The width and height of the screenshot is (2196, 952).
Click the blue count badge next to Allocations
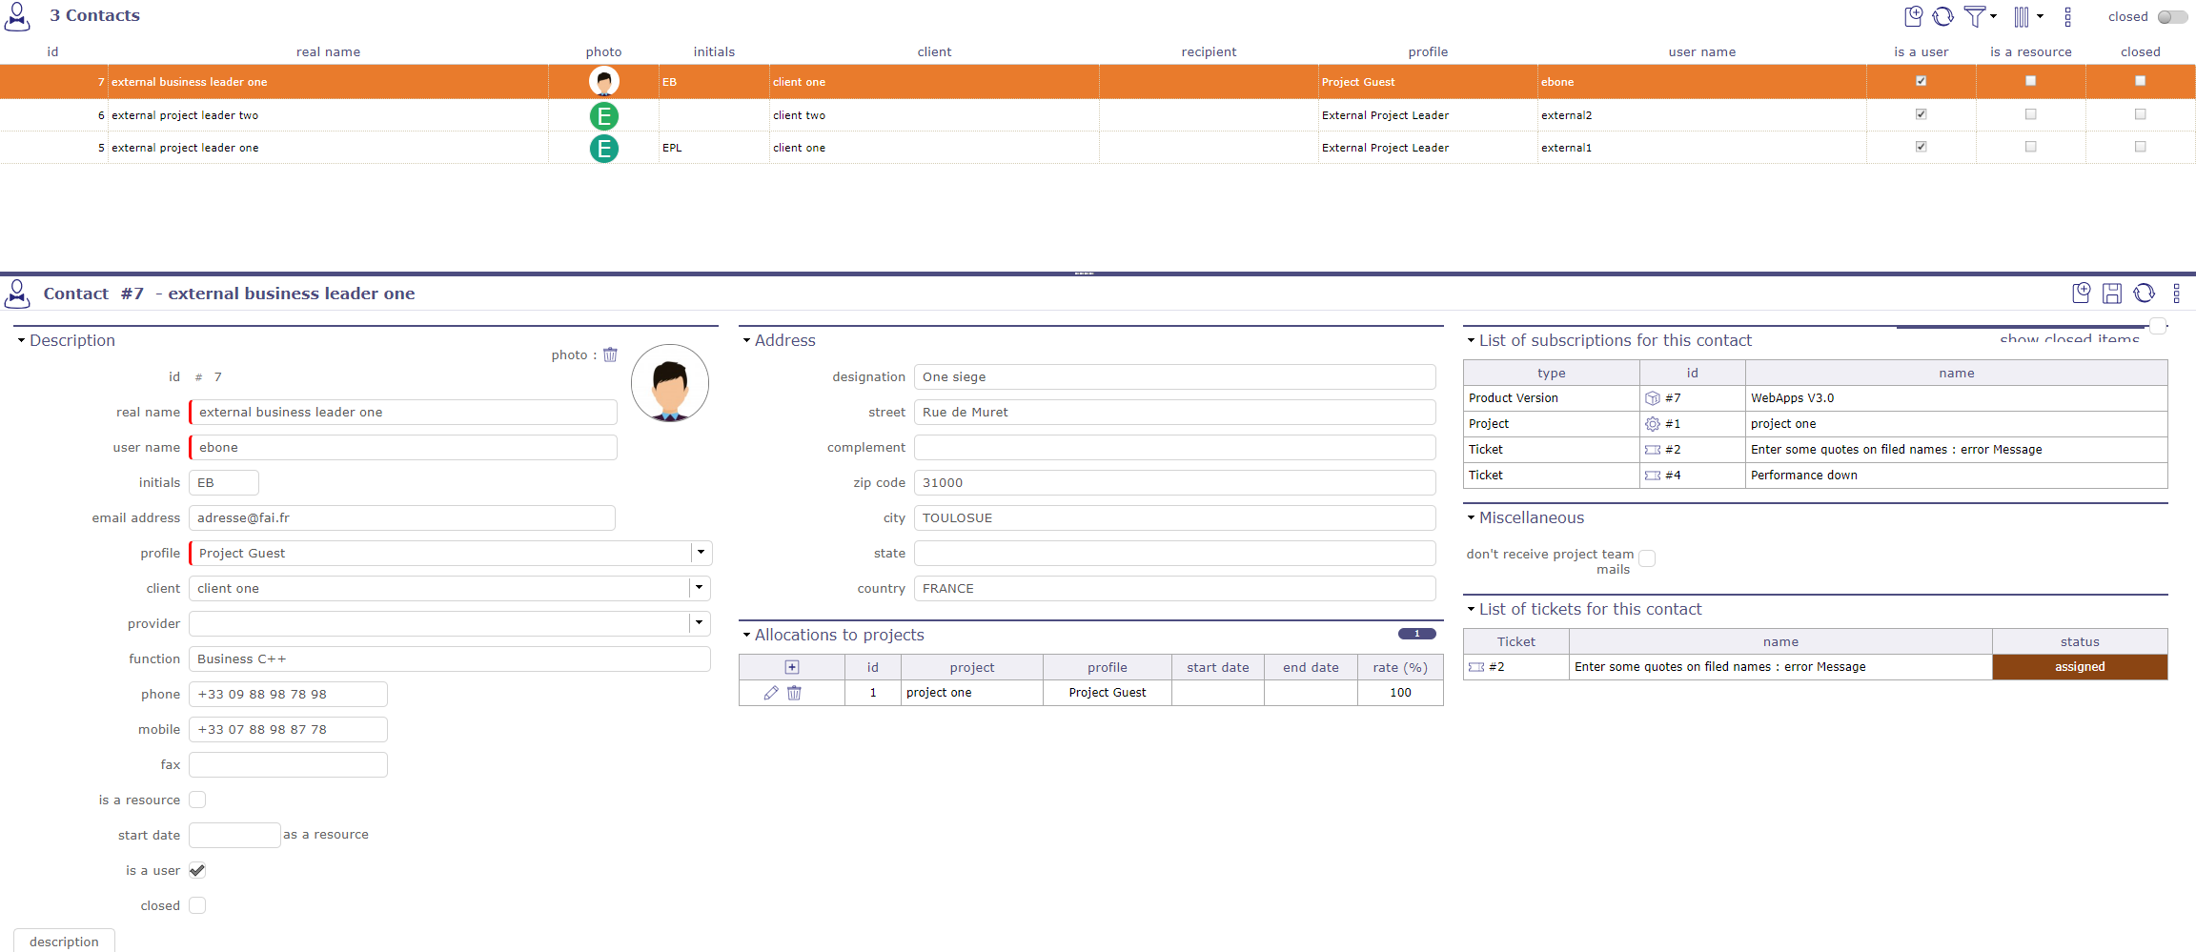[1417, 633]
